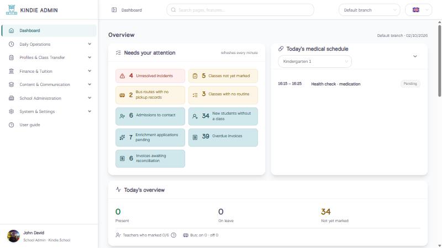Image resolution: width=442 pixels, height=248 pixels.
Task: Click the System & Settings gear icon
Action: 11,111
